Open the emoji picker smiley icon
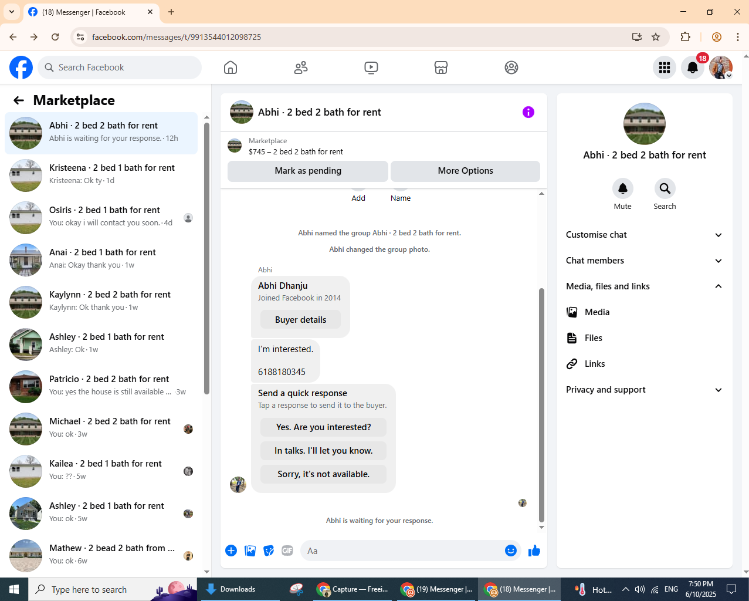The height and width of the screenshot is (601, 749). click(511, 551)
